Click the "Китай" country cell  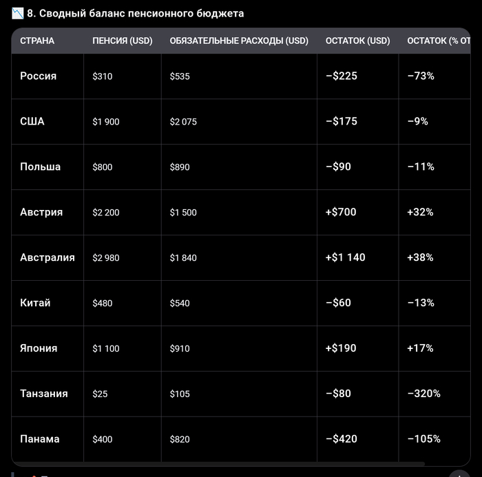point(35,303)
